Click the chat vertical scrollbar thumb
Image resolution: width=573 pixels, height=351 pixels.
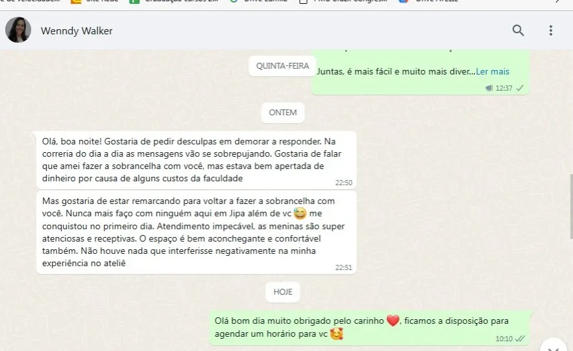click(x=571, y=207)
